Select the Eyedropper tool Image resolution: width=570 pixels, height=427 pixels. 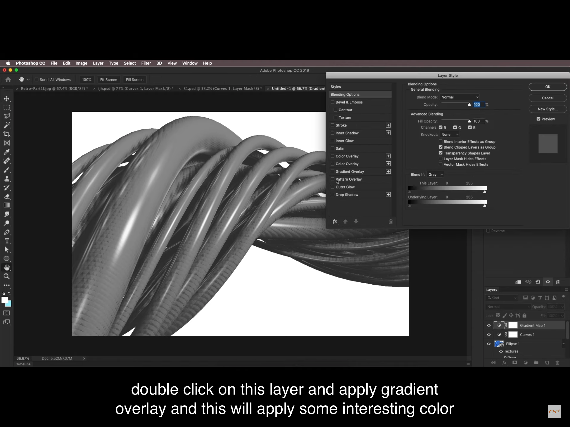pos(7,152)
